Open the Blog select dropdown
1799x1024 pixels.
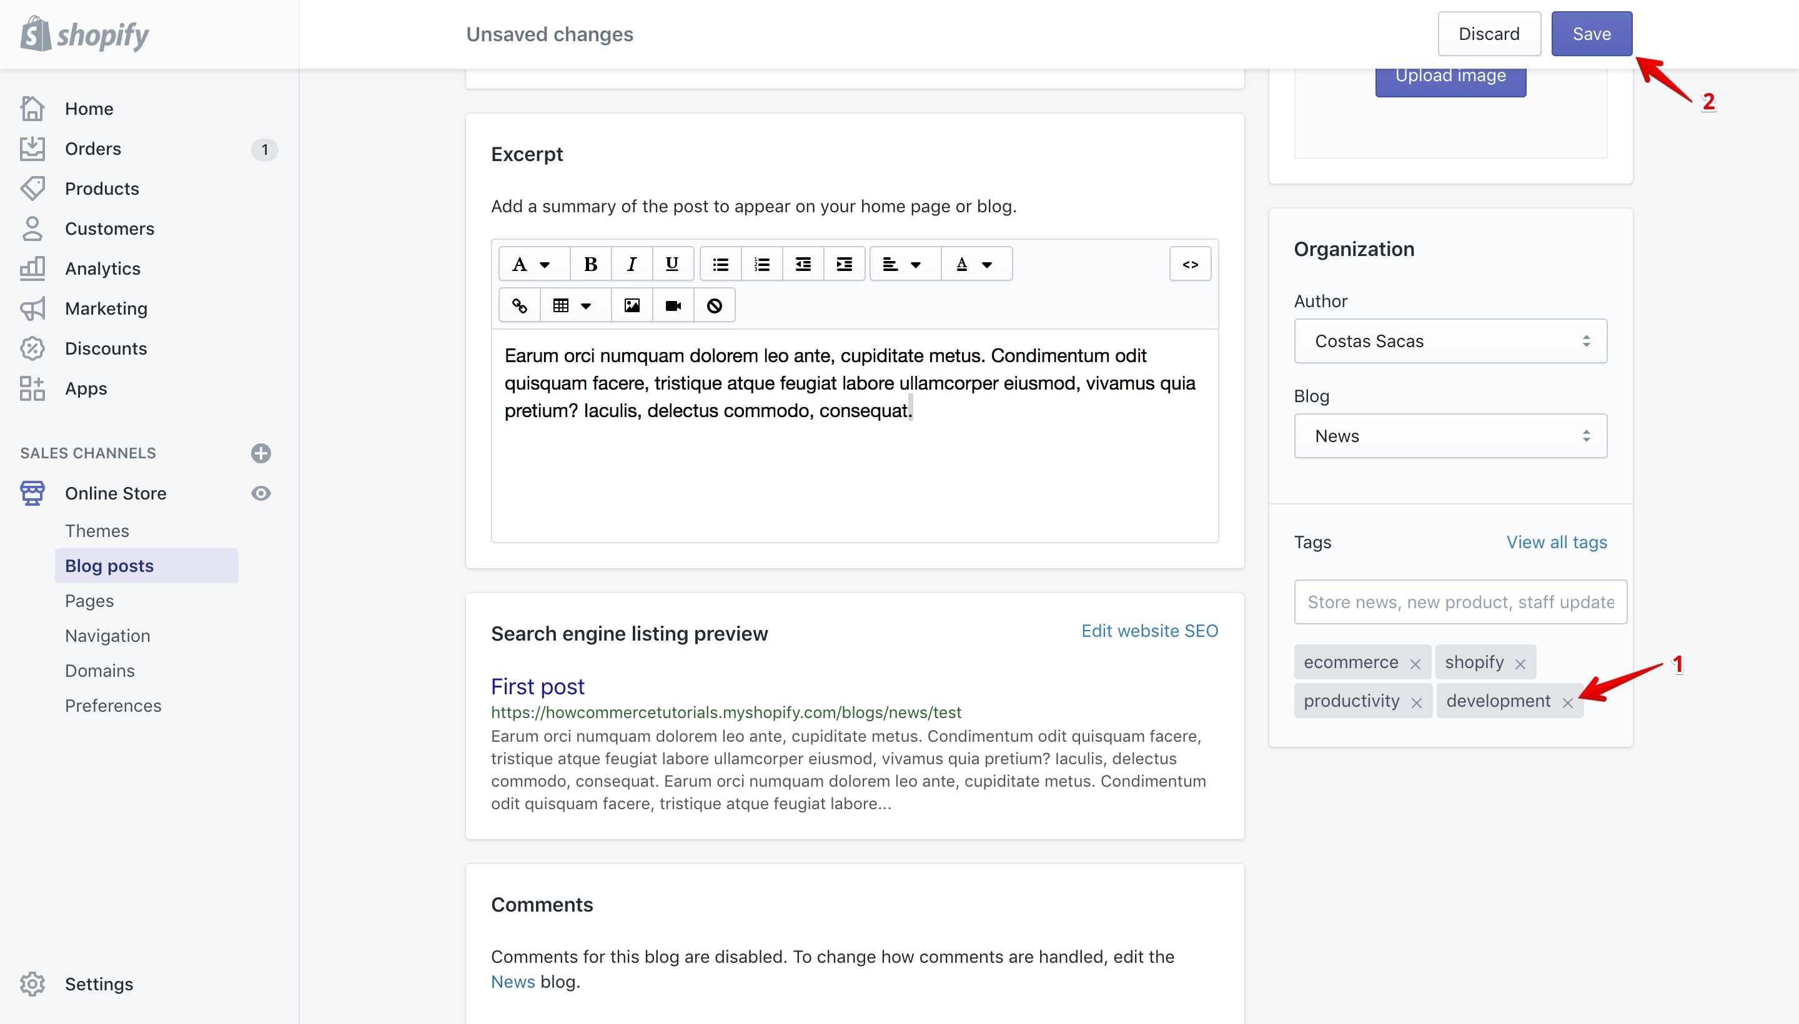click(x=1450, y=436)
